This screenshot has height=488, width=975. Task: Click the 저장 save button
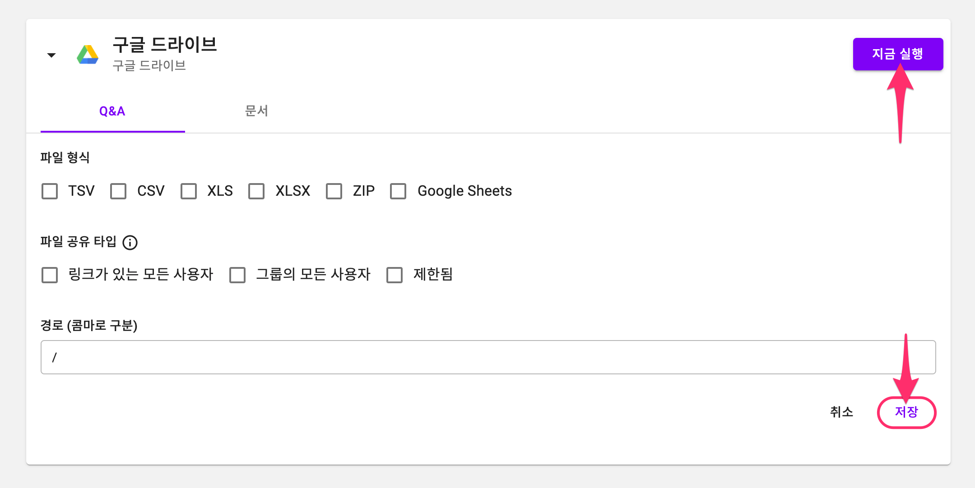pyautogui.click(x=906, y=412)
